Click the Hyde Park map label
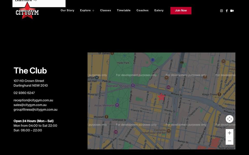This screenshot has width=249, height=155. tap(123, 63)
